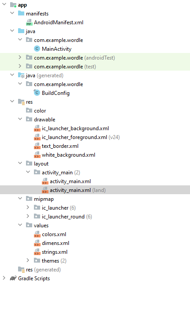Expand Gradle Scripts chevron
This screenshot has height=316, width=190.
point(4,278)
